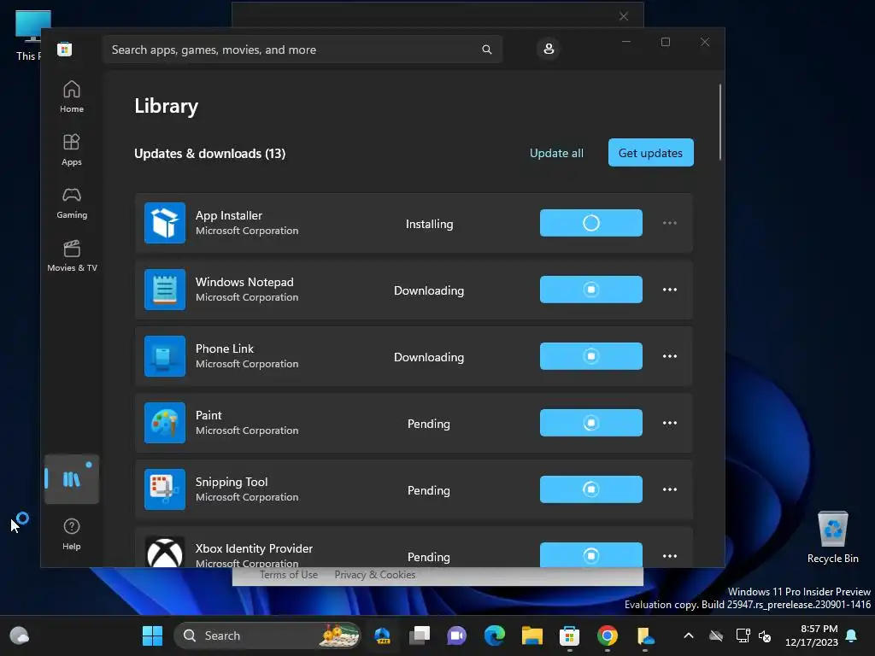Stop the Windows Notepad download

(x=591, y=290)
